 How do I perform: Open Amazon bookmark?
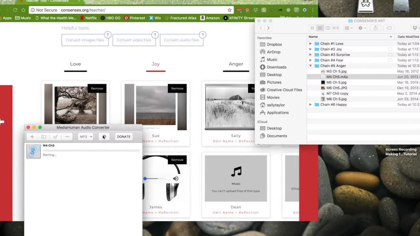[x=210, y=18]
